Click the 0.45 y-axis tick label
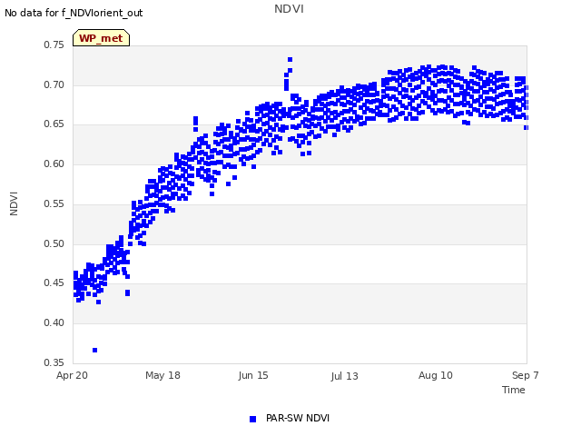The width and height of the screenshot is (581, 436). click(54, 282)
